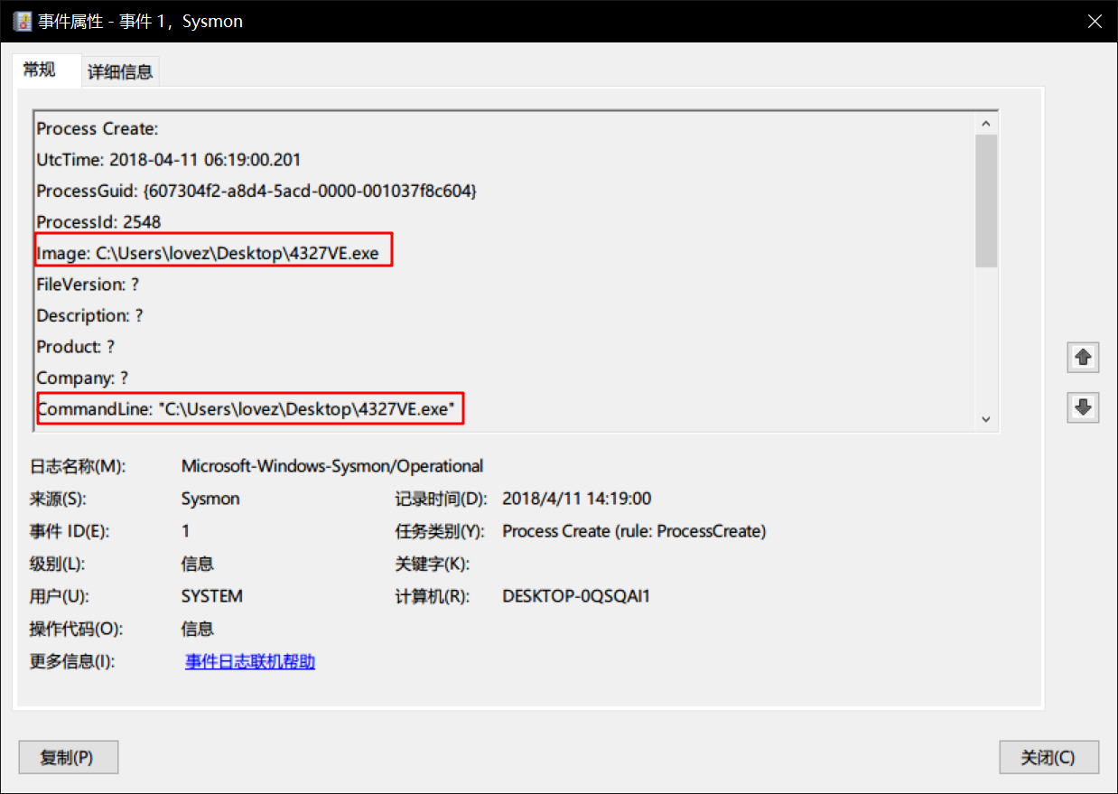Select the 'ProcessId: 2548' line
This screenshot has width=1118, height=794.
98,222
